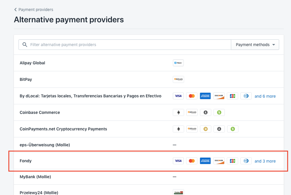
Task: Open CoinPayments.net Cryptocurrency Payments provider
Action: click(63, 129)
